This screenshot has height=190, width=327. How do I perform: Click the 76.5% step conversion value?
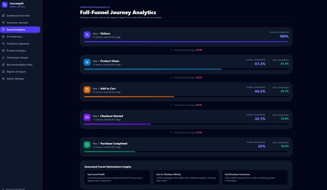coord(285,146)
